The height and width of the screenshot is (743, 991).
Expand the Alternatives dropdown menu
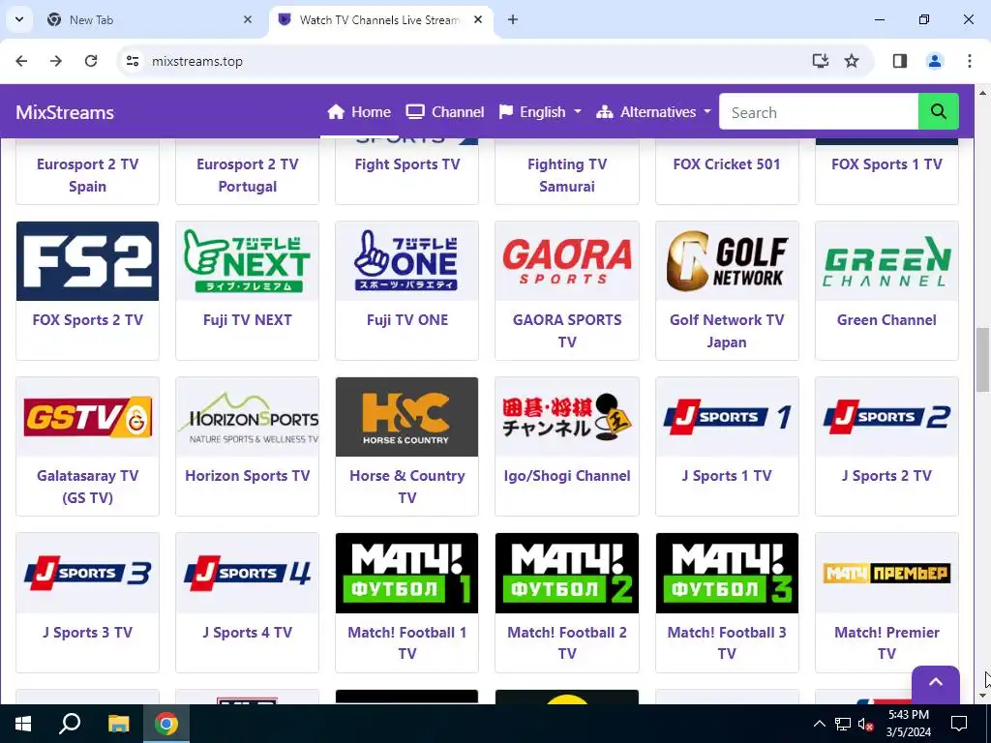[653, 112]
